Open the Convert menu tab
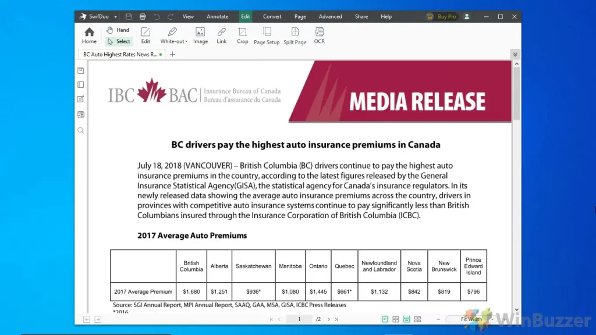The image size is (596, 335). pos(272,17)
